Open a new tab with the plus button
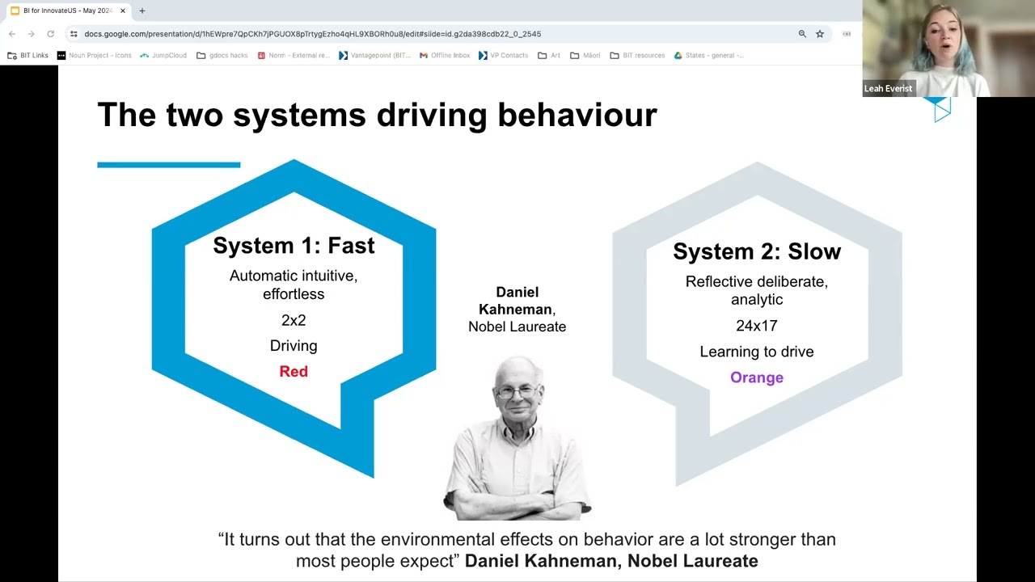The image size is (1035, 582). tap(142, 11)
